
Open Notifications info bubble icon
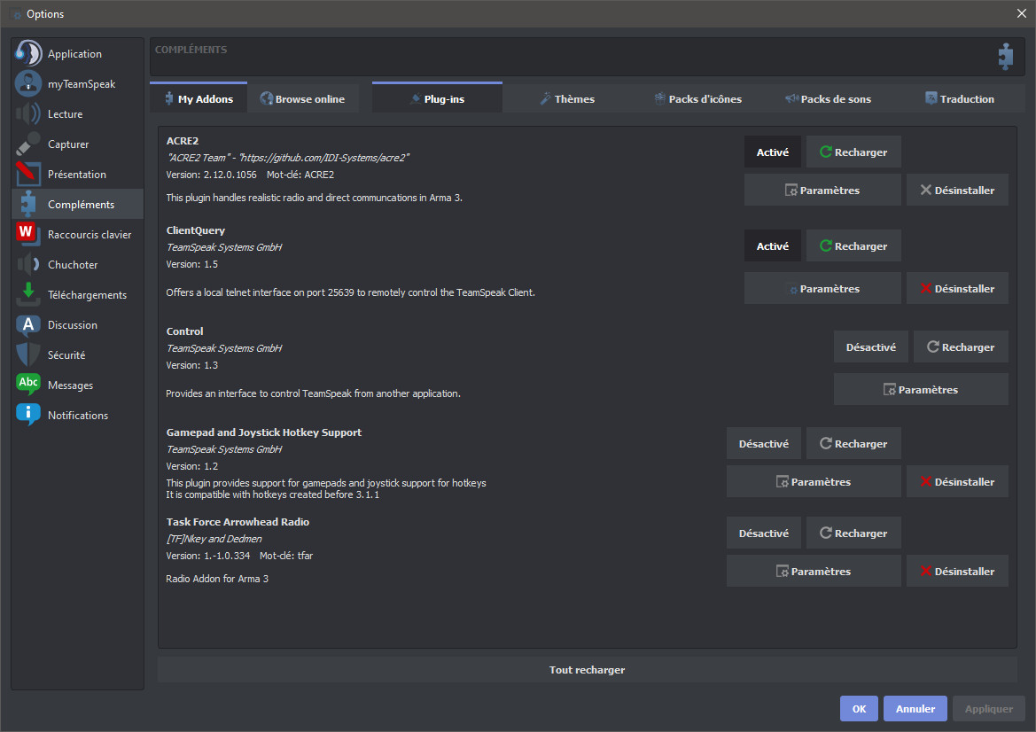pos(28,416)
